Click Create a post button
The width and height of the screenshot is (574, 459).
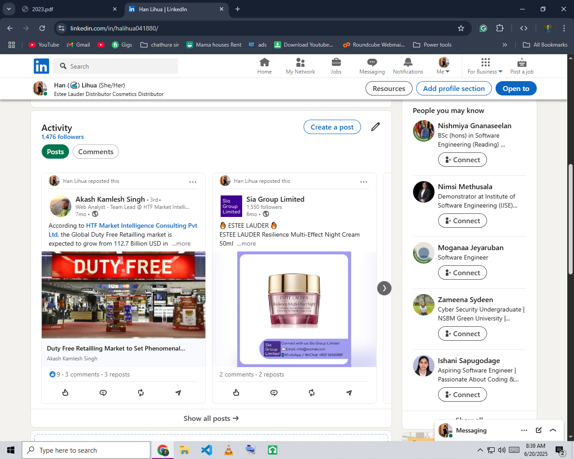[332, 127]
